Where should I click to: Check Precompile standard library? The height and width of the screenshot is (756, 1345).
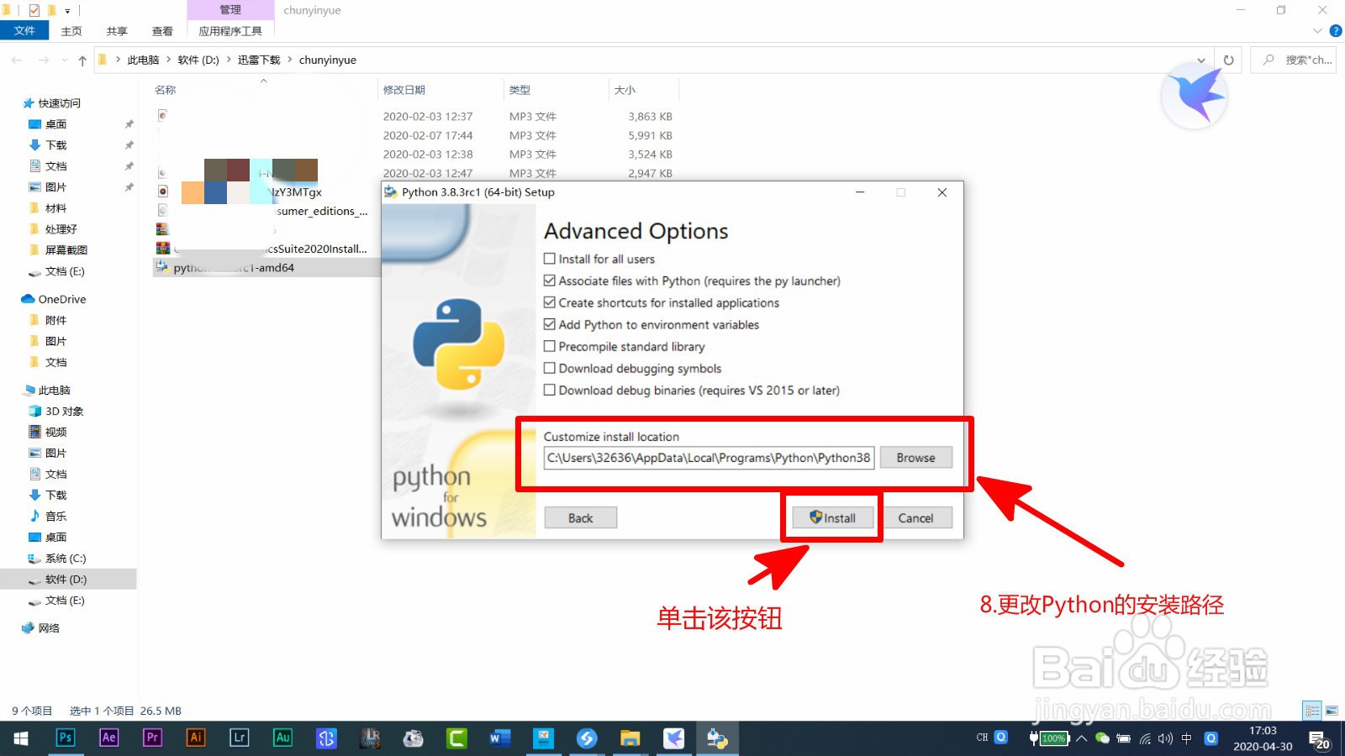click(x=550, y=346)
